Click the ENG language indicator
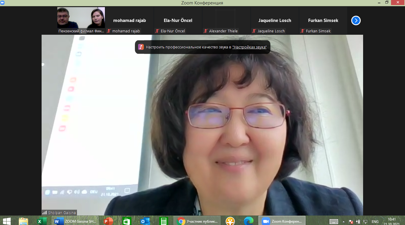The width and height of the screenshot is (405, 225). (375, 221)
